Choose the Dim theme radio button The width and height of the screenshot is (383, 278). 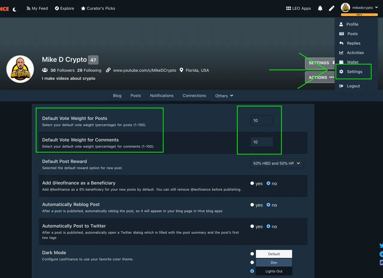(252, 262)
